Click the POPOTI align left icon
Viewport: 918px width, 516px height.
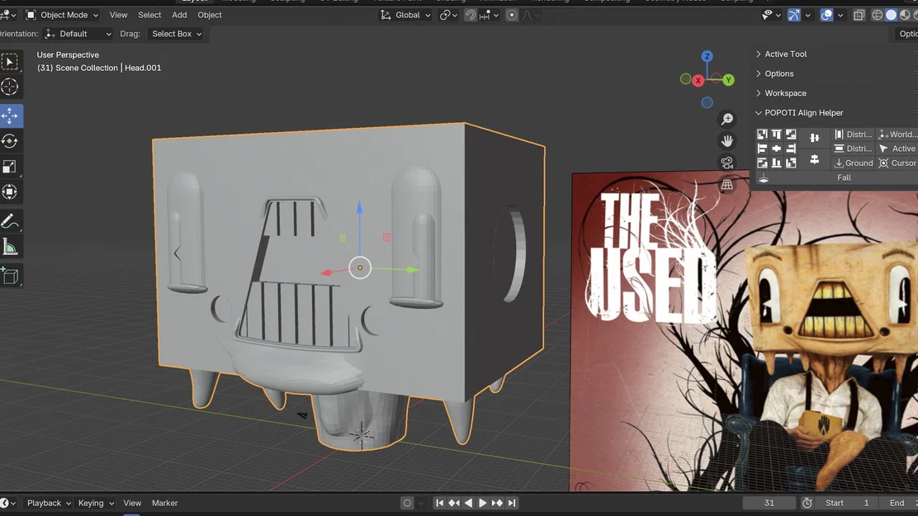[762, 149]
